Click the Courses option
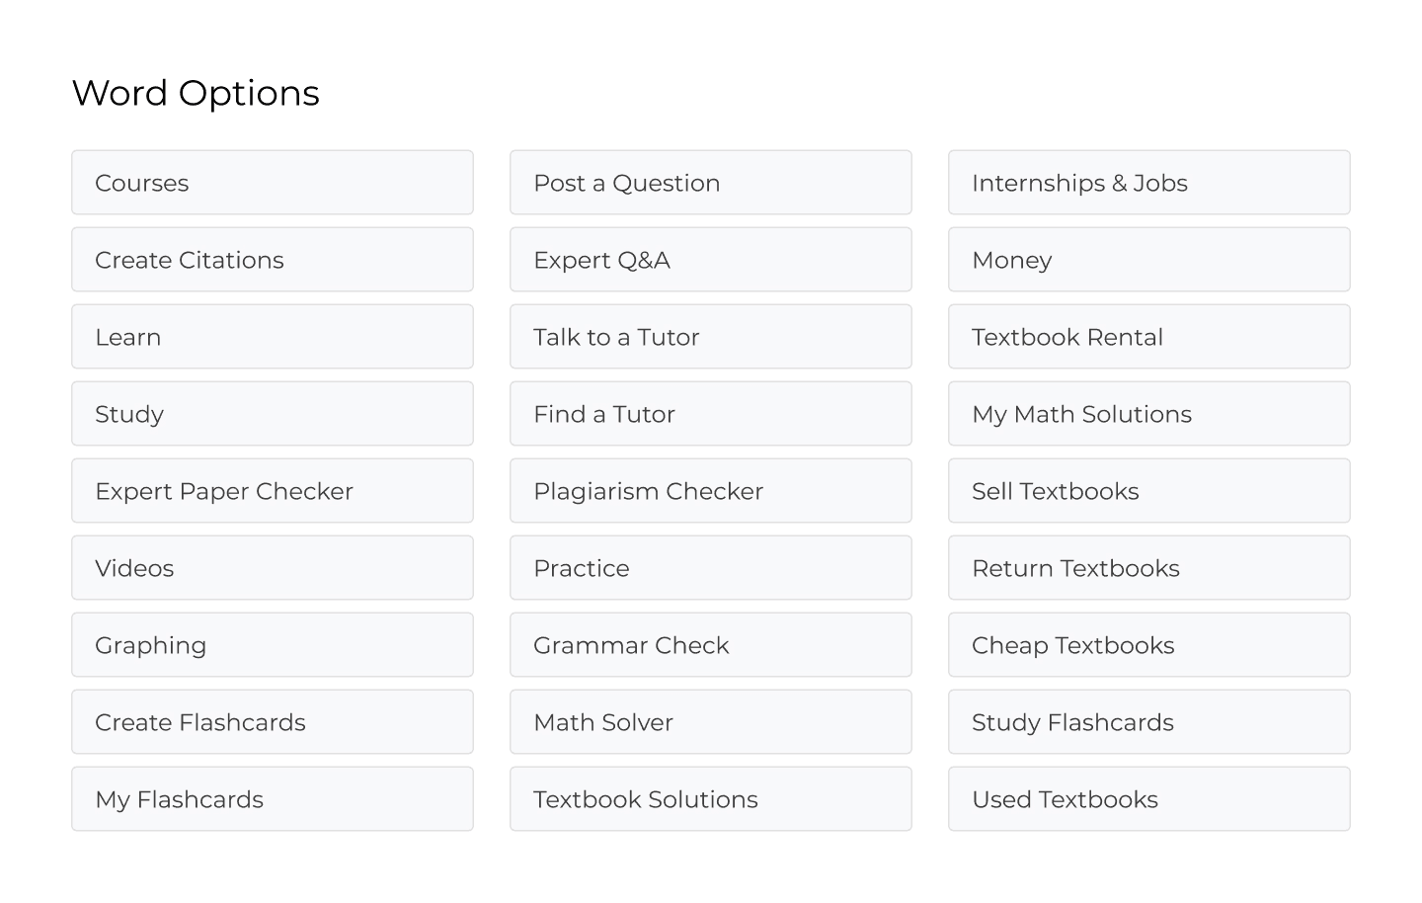Screen dimensions: 1422x903 tap(272, 183)
